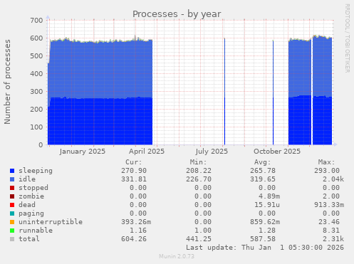Screen dimensions: 354x264
Task: Click the 'April 2025' x-axis label
Action: 147,152
